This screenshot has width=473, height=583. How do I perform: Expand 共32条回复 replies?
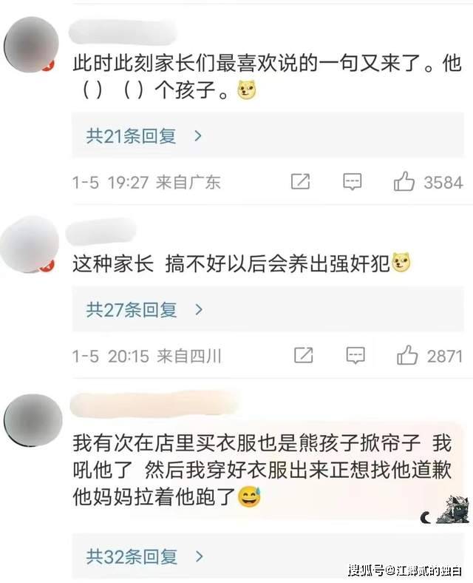(268, 556)
